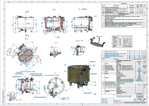Select the Automatic air vent label
Image resolution: width=149 pixels, height=106 pixels.
coord(17,76)
